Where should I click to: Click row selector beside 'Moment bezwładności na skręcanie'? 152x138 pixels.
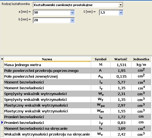tap(2, 128)
